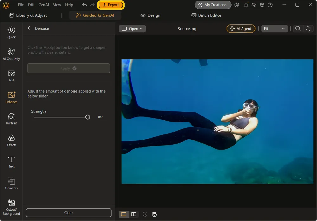Open the Elements panel
The height and width of the screenshot is (221, 317).
(x=11, y=184)
